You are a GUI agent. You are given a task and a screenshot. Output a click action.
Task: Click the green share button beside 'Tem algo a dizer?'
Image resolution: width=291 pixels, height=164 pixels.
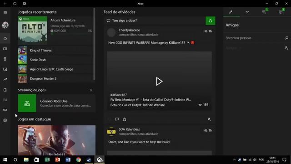click(x=210, y=20)
